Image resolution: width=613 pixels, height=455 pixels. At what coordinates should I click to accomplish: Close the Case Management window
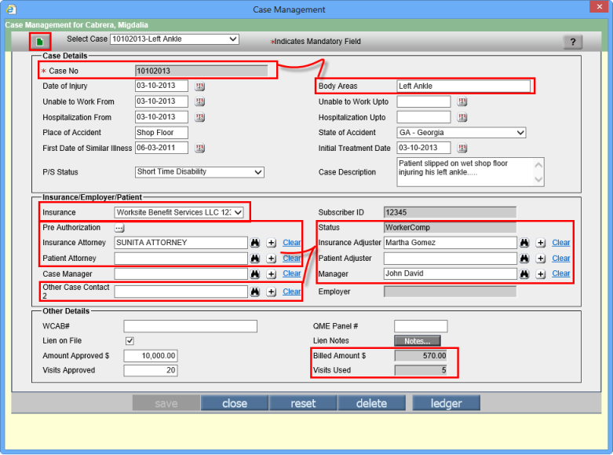point(600,6)
